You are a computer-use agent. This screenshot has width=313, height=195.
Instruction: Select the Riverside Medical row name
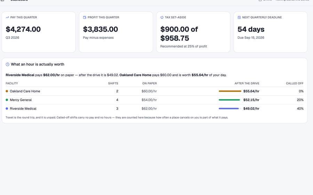23,109
